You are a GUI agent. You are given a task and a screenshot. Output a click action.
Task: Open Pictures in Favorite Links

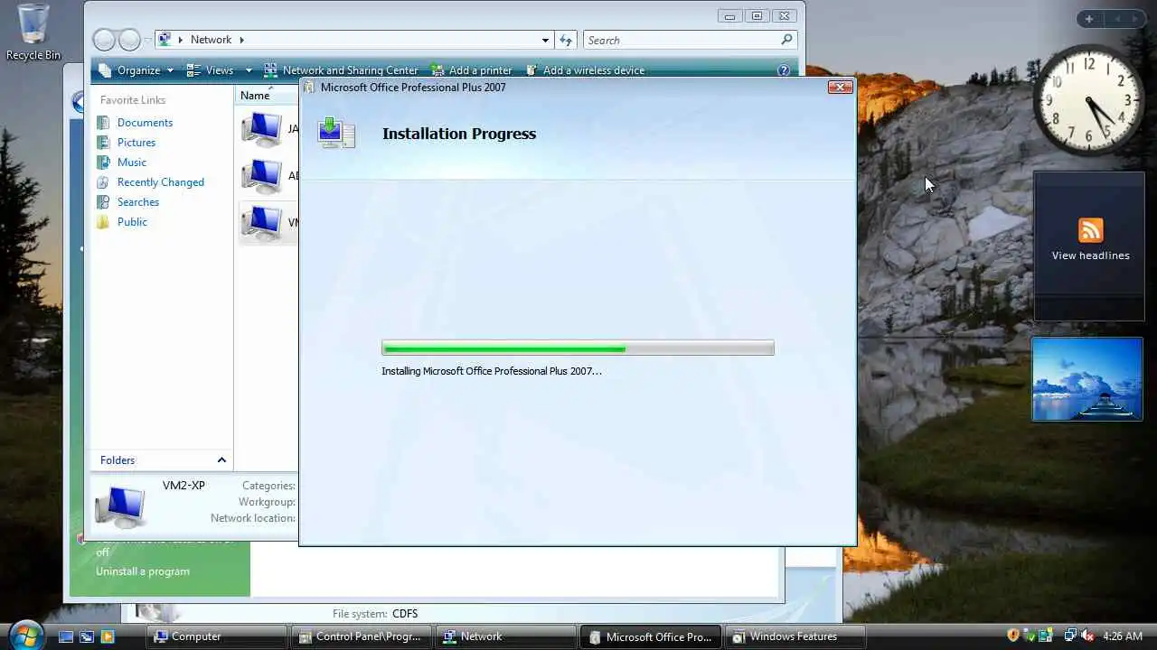[136, 143]
